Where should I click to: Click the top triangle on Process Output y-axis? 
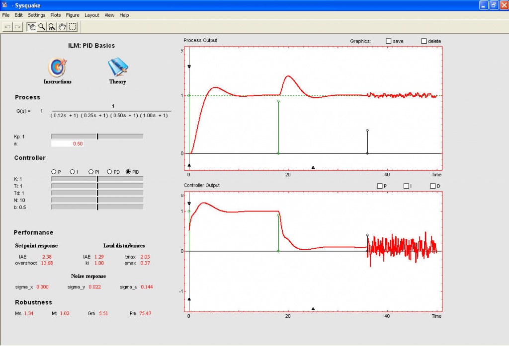[x=189, y=67]
